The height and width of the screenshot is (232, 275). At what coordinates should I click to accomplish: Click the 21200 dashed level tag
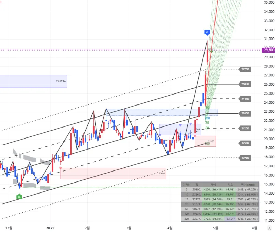click(245, 128)
